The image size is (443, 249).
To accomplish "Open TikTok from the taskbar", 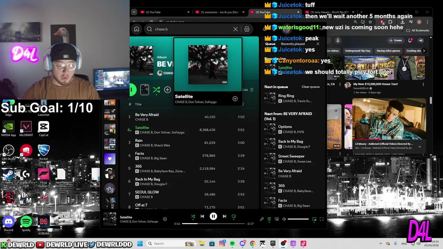I will coord(303,243).
